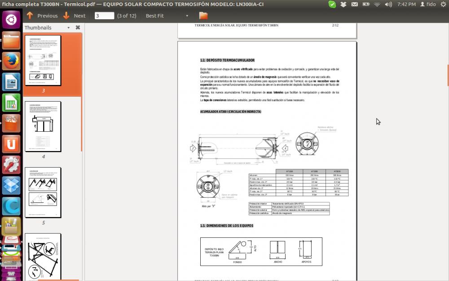Open the fido user menu
This screenshot has width=449, height=281.
[428, 4]
